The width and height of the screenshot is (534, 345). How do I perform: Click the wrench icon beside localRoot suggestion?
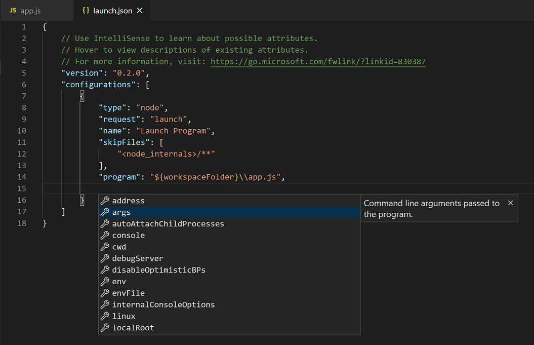point(105,327)
